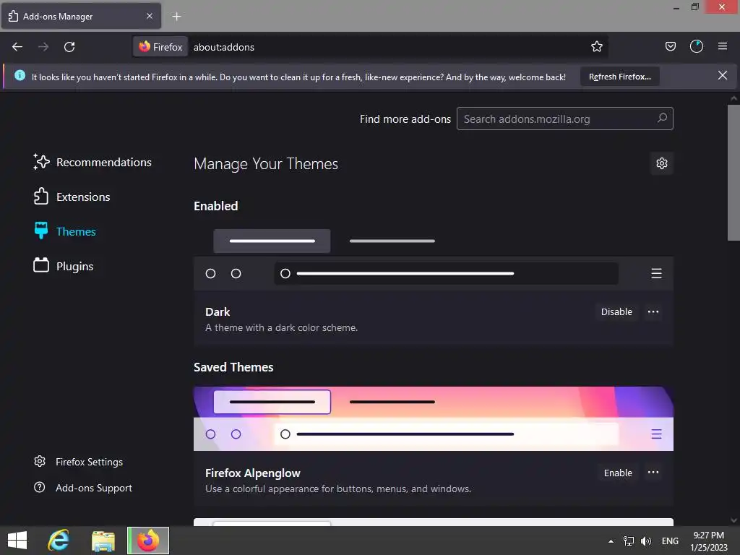Open the network tray icon
Image resolution: width=740 pixels, height=555 pixels.
tap(629, 541)
